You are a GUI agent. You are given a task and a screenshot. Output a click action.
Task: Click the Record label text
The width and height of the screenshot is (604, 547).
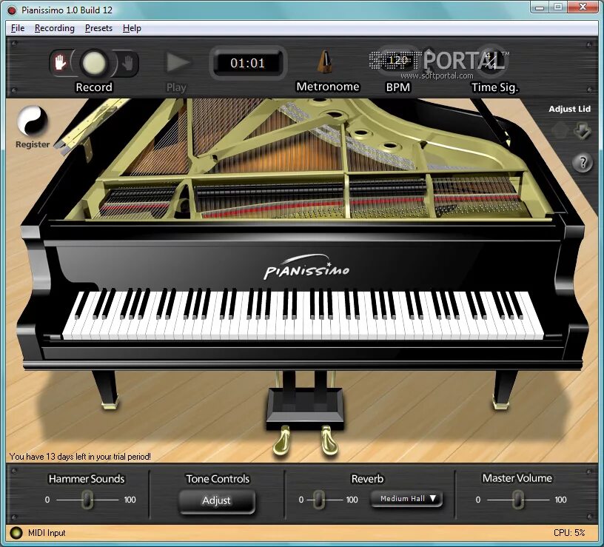94,87
